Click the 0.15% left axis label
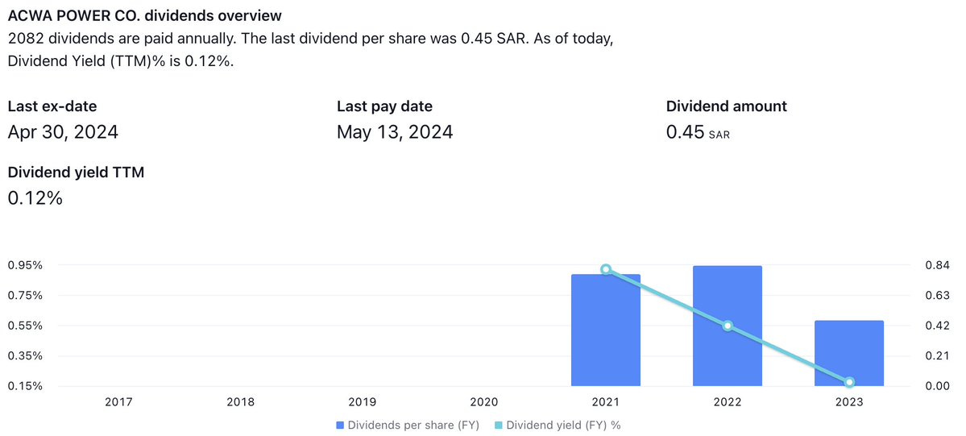 click(25, 386)
